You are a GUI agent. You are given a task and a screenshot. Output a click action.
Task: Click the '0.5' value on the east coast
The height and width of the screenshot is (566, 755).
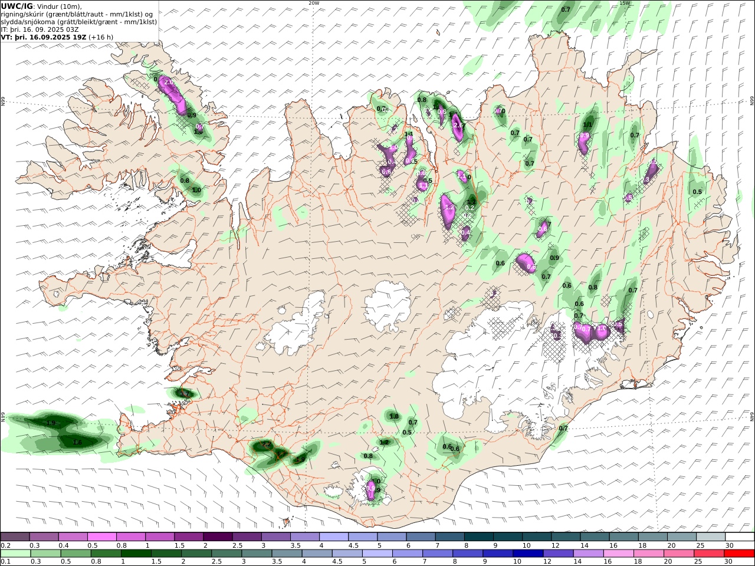coord(697,192)
